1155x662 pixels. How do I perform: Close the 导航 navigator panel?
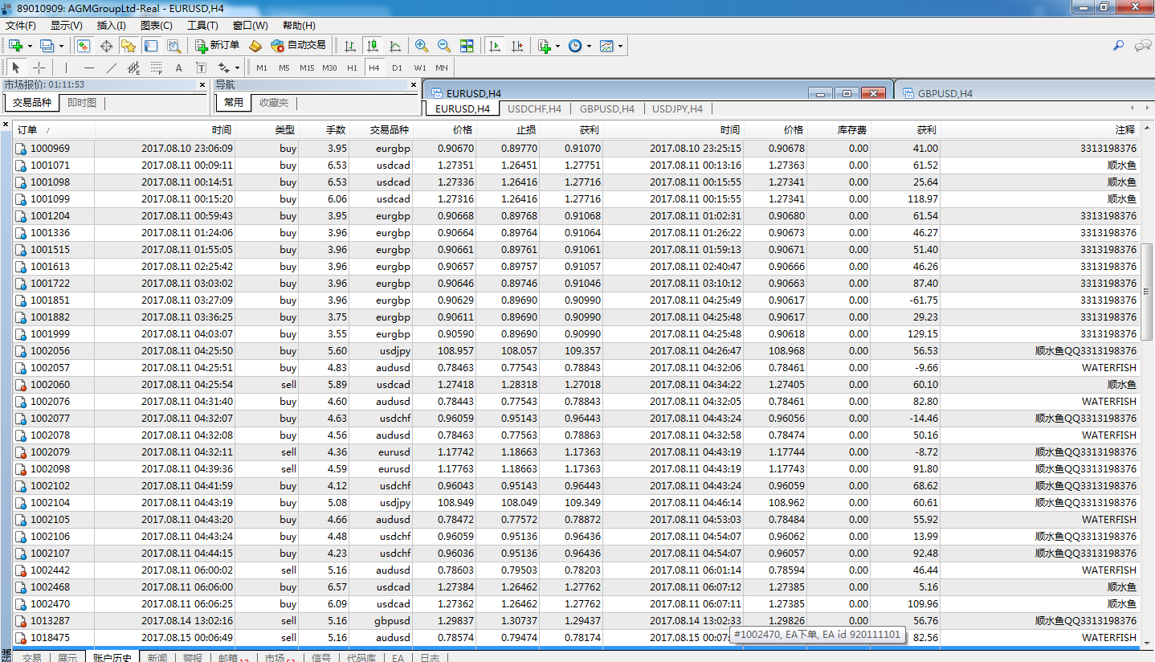pyautogui.click(x=414, y=84)
